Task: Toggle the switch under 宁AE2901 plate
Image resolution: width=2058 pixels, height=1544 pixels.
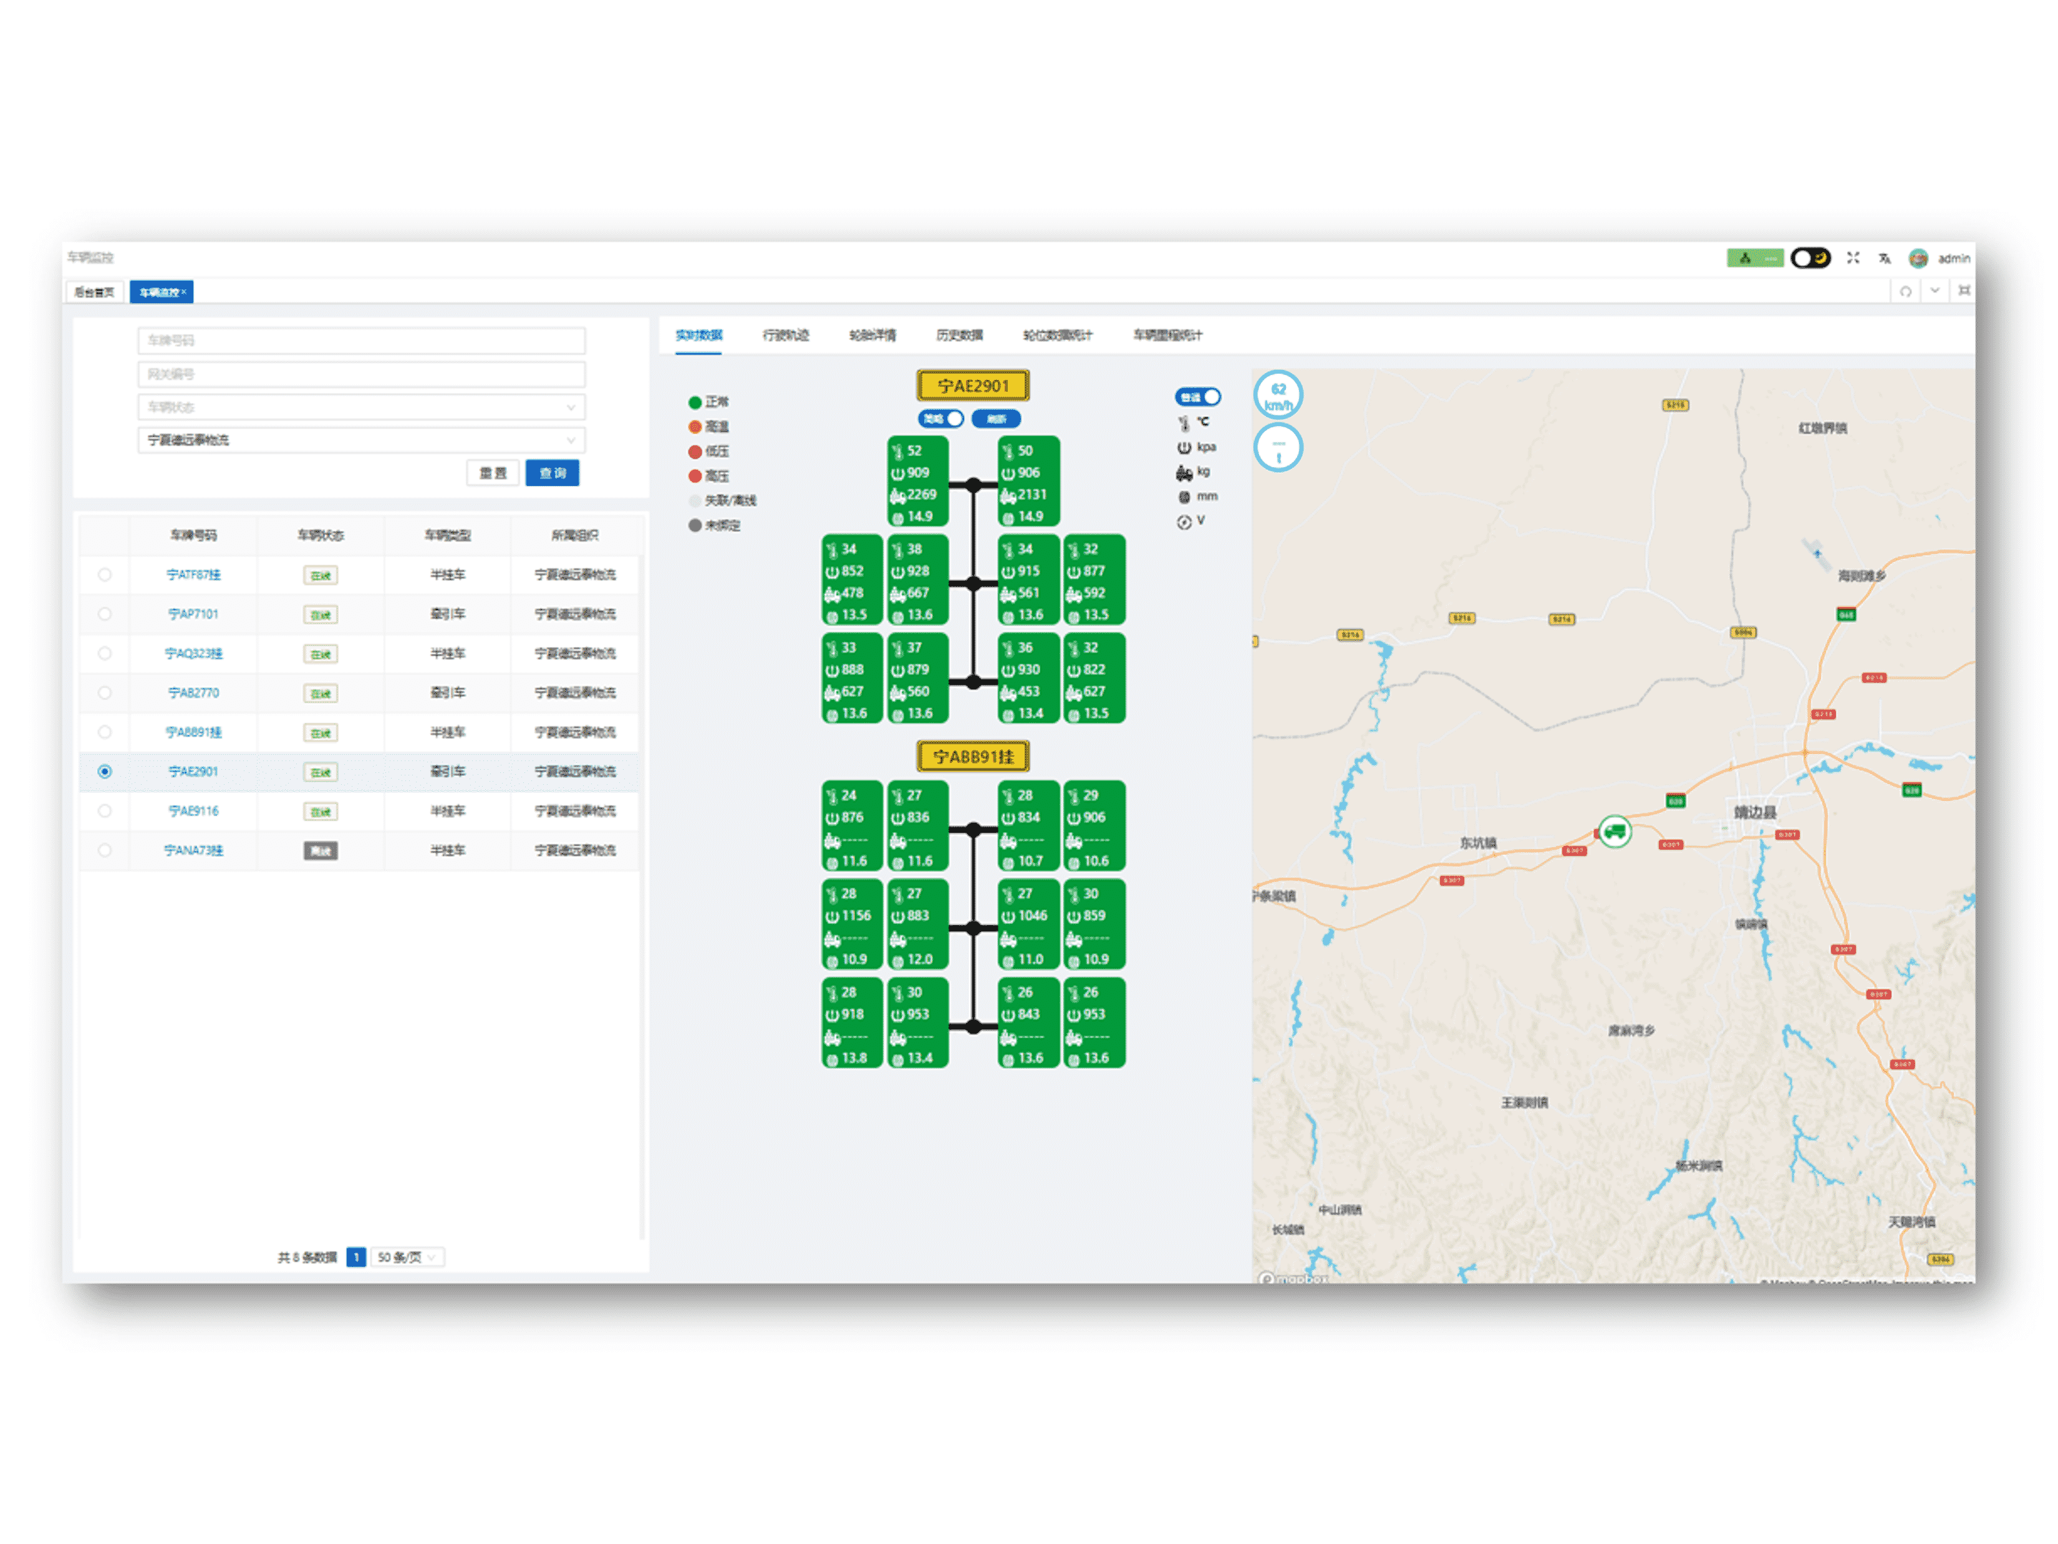Action: (x=940, y=419)
